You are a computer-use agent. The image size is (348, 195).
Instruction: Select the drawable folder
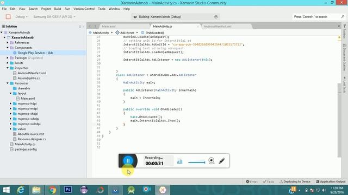tap(24, 88)
